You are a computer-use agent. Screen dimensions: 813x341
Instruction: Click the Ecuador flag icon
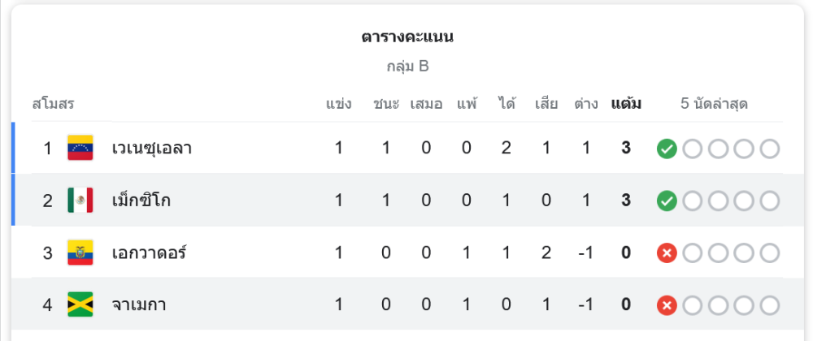[x=80, y=253]
